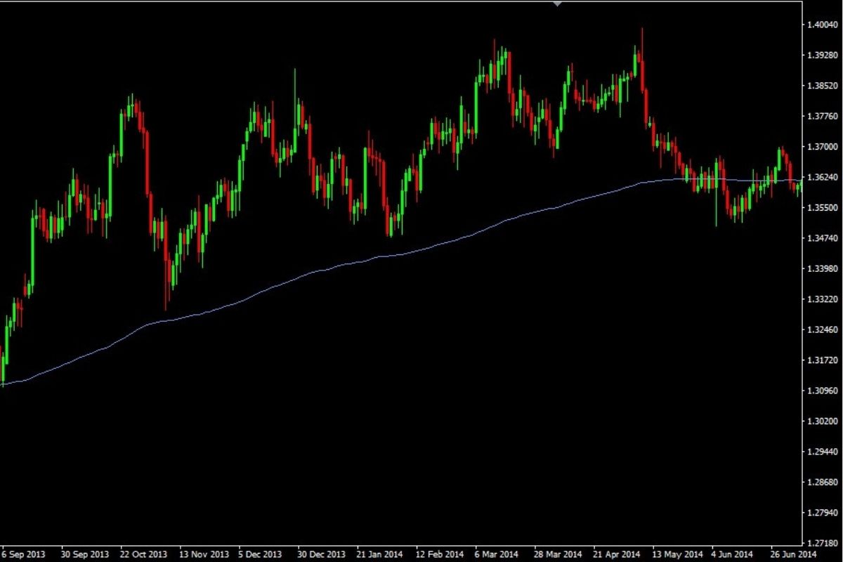This screenshot has width=843, height=562.
Task: Click the 13 May 2014 date label
Action: click(x=677, y=554)
